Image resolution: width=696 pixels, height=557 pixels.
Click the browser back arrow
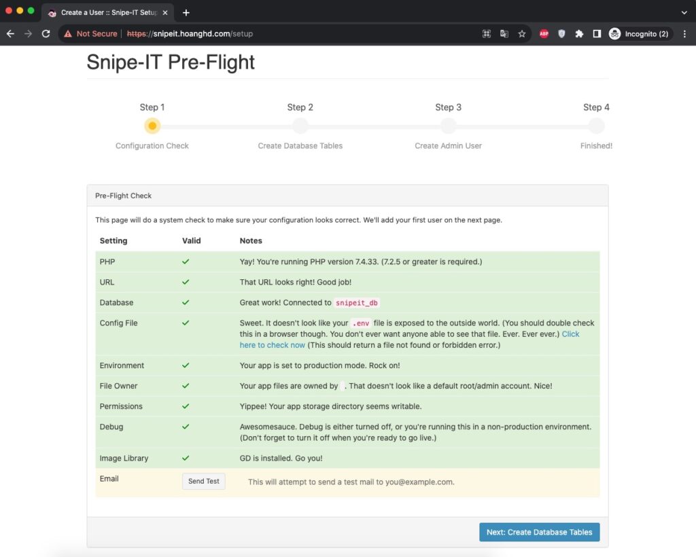pos(11,34)
